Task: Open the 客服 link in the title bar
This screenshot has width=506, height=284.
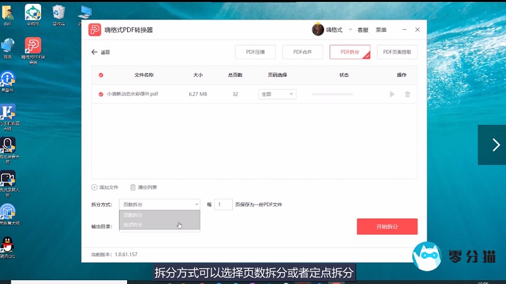Action: coord(362,30)
